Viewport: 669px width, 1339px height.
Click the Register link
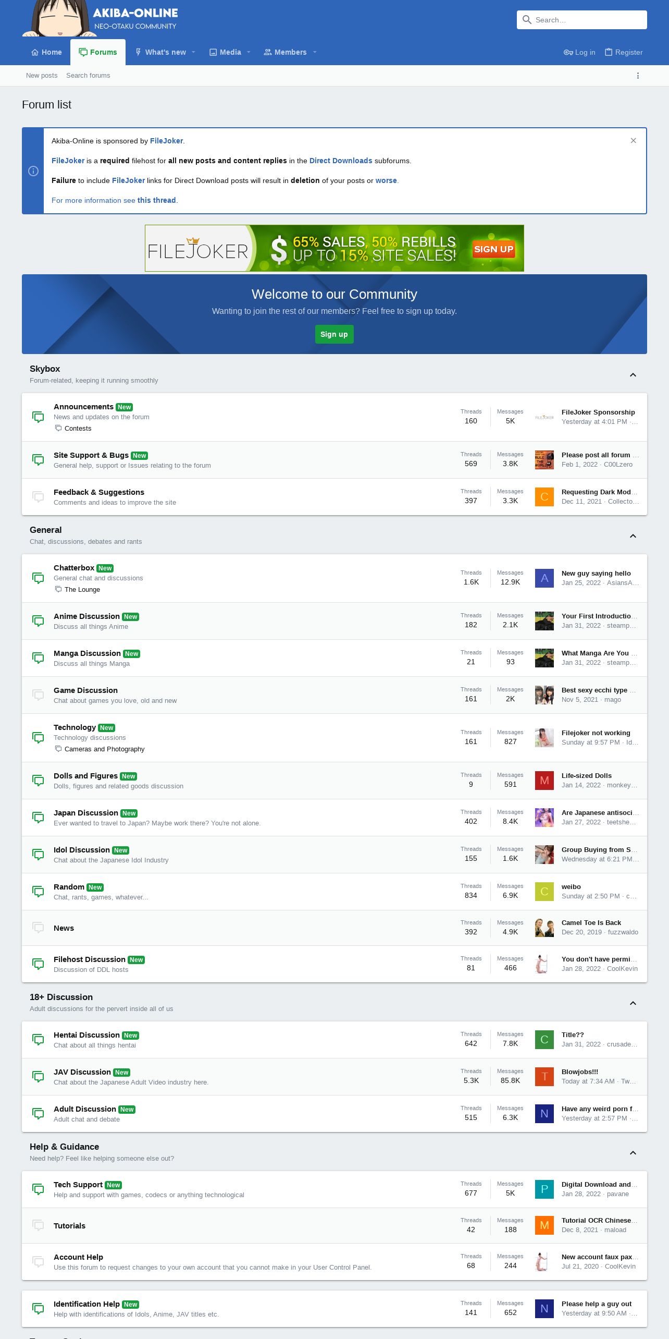(624, 52)
